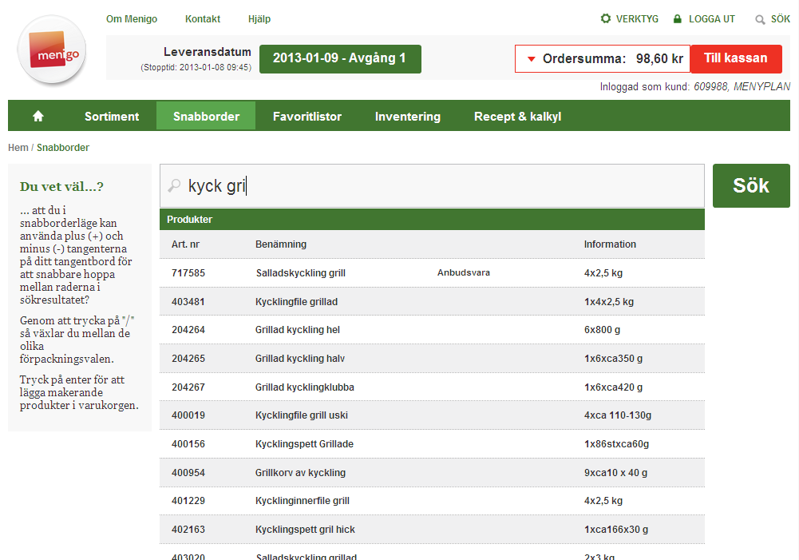Select product Grillad kycklingklubba
Viewport: 799px width, 560px height.
tap(305, 387)
